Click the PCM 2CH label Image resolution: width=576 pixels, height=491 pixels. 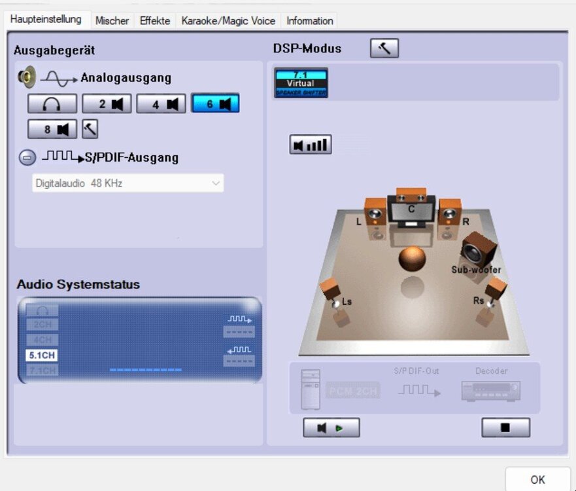click(352, 391)
